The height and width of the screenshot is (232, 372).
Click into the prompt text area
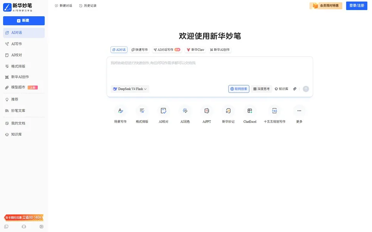coord(210,71)
